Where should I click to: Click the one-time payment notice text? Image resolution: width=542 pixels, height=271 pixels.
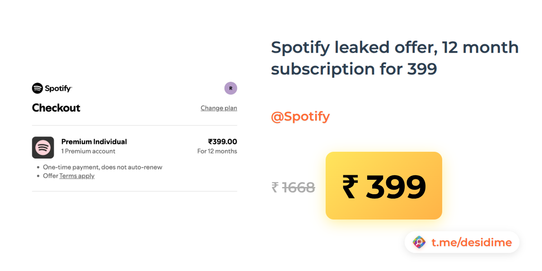click(103, 167)
